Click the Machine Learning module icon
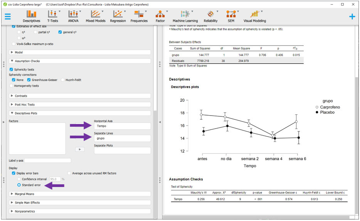This screenshot has width=360, height=221. tap(185, 16)
